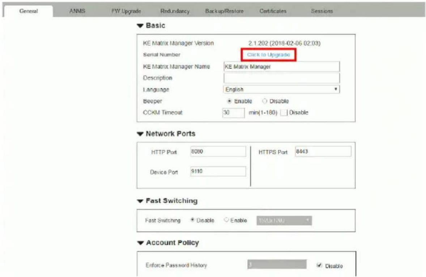Switch to the General tab
426x277 pixels.
(28, 11)
